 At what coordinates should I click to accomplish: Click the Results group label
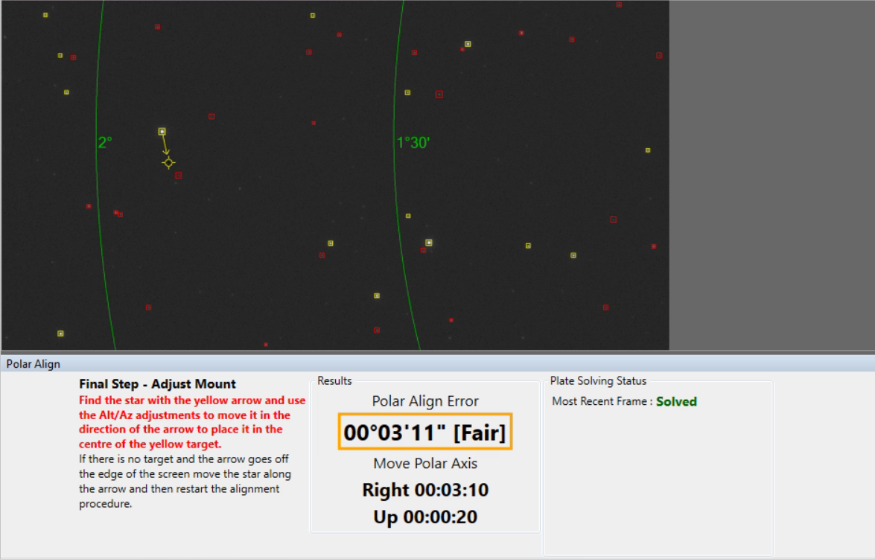pyautogui.click(x=334, y=381)
